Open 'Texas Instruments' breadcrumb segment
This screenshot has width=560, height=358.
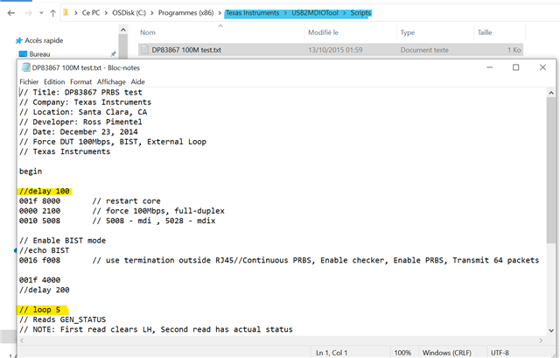tap(253, 13)
